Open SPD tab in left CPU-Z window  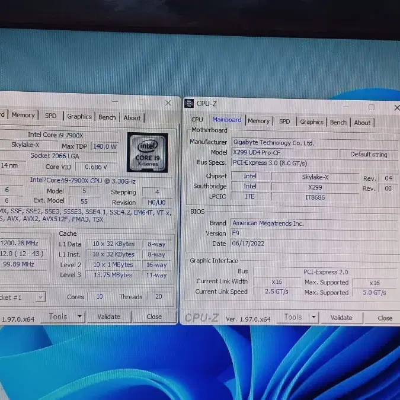50,116
